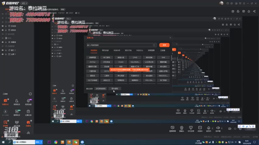This screenshot has height=145, width=259.
Task: Toggle the lock on the 好友码 source
Action: [6, 26]
